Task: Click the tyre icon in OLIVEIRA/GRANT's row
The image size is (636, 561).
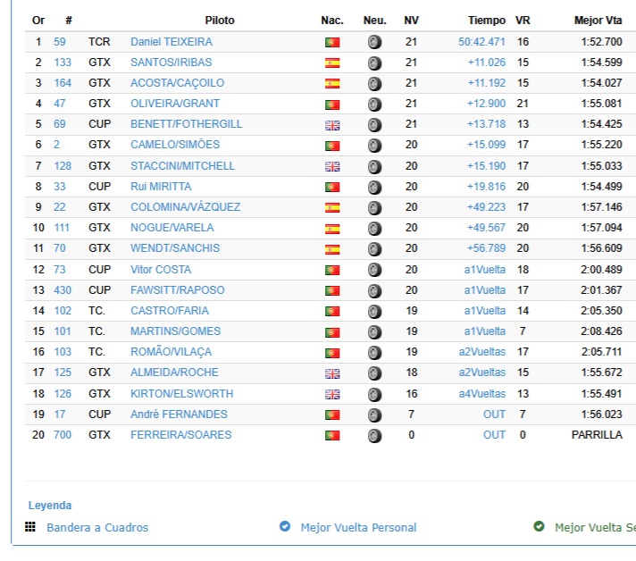Action: coord(374,105)
